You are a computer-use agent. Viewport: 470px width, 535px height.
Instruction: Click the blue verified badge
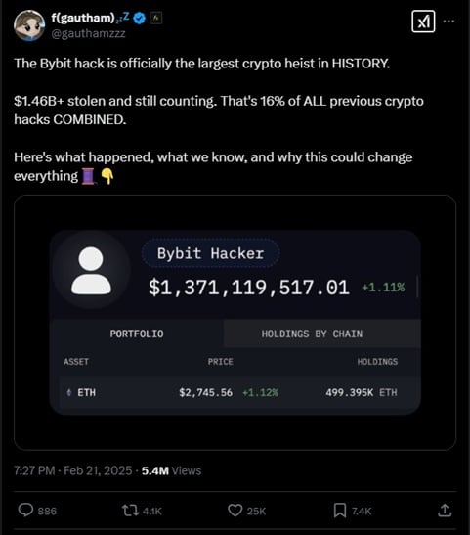coord(139,18)
